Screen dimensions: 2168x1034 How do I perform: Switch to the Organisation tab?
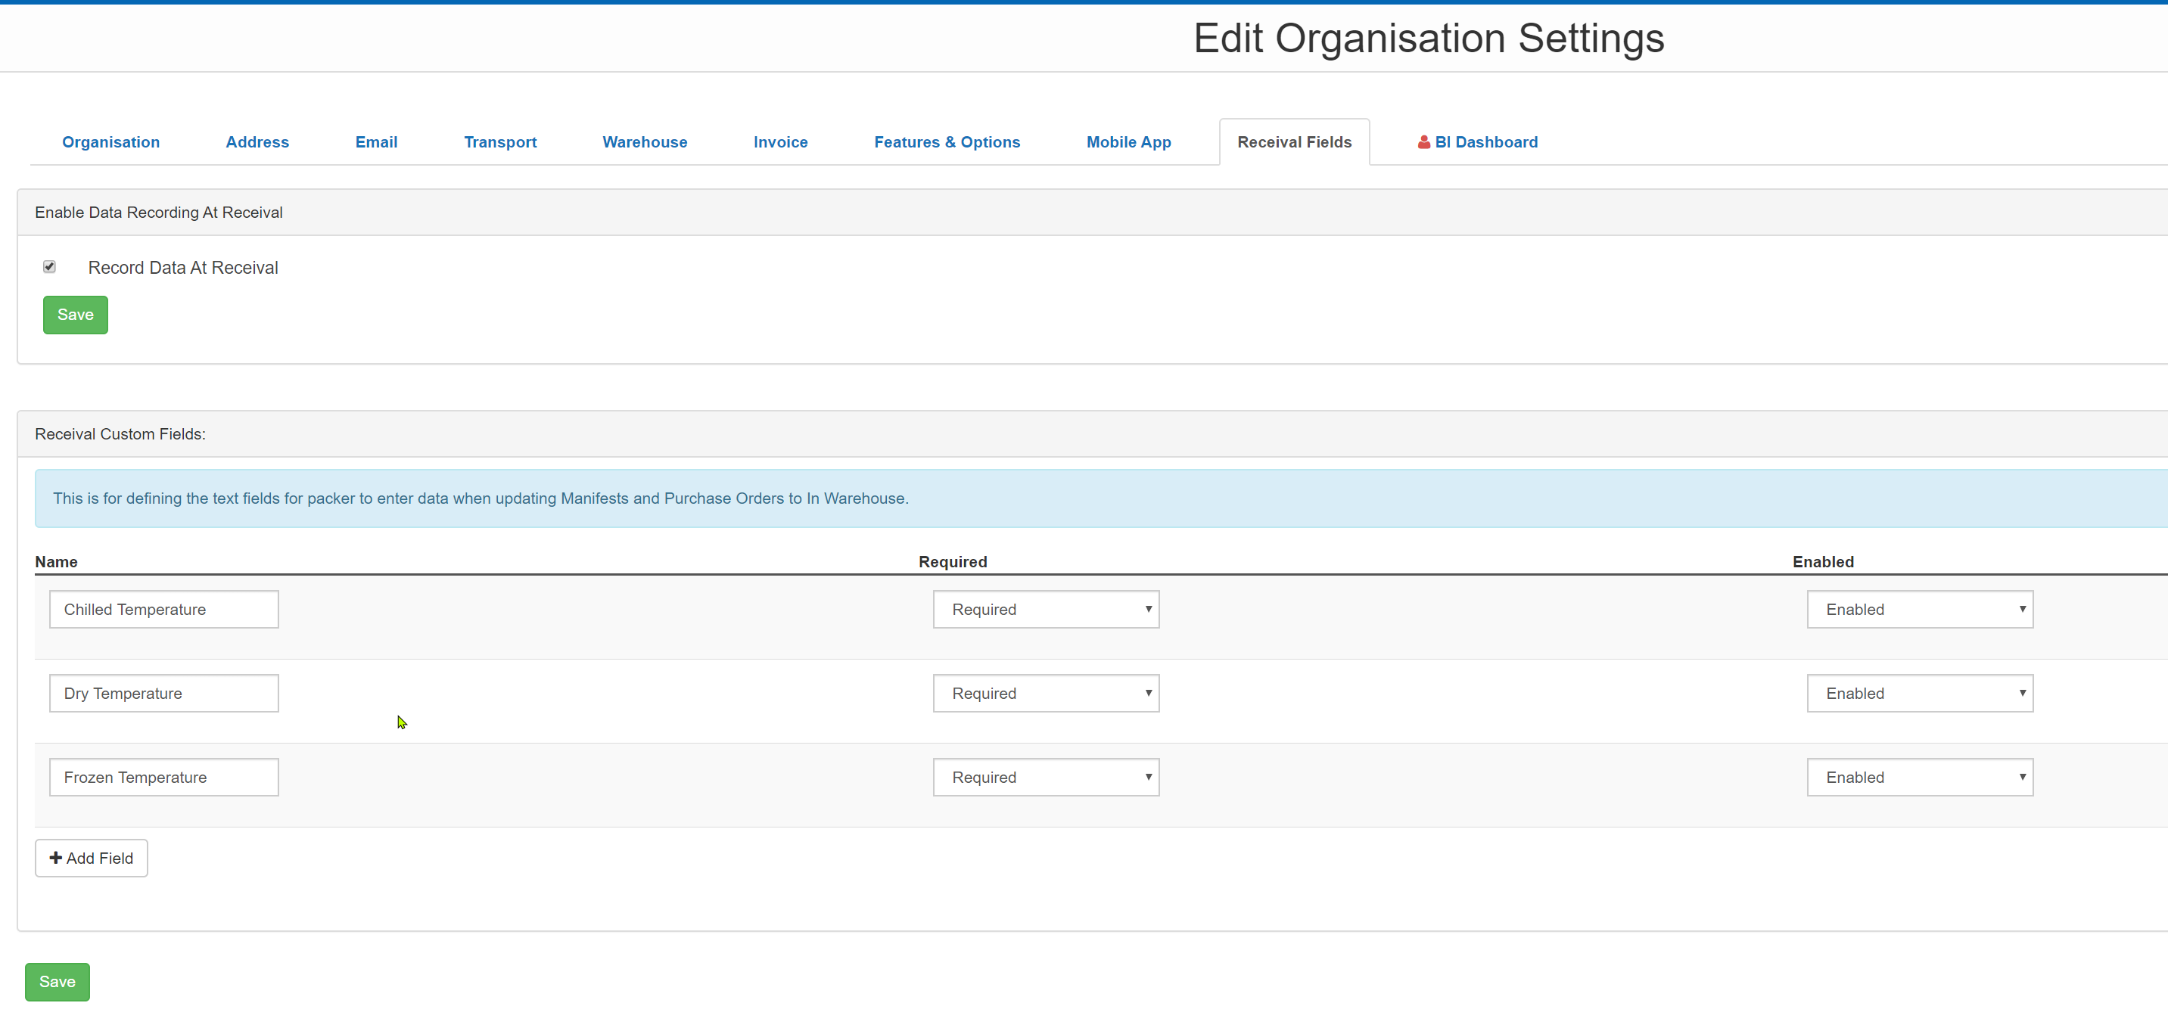111,142
